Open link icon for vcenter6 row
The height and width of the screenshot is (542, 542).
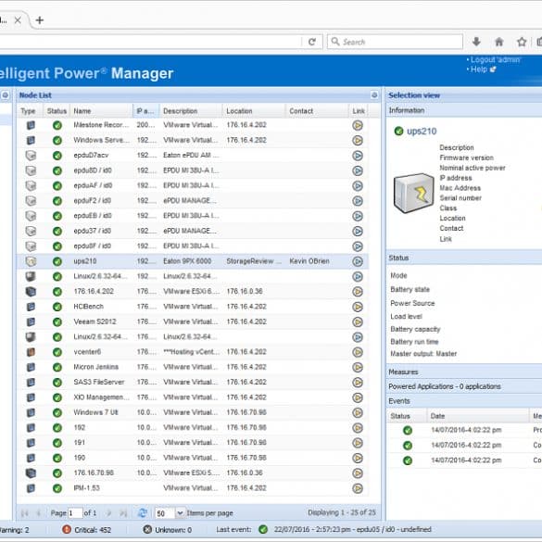[358, 352]
